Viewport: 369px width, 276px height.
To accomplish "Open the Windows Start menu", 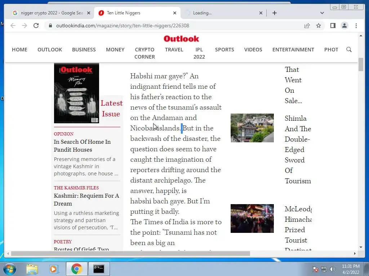I will 10,269.
